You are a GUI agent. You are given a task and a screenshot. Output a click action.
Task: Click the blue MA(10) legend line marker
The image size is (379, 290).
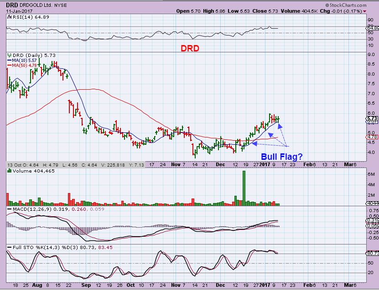(x=10, y=61)
